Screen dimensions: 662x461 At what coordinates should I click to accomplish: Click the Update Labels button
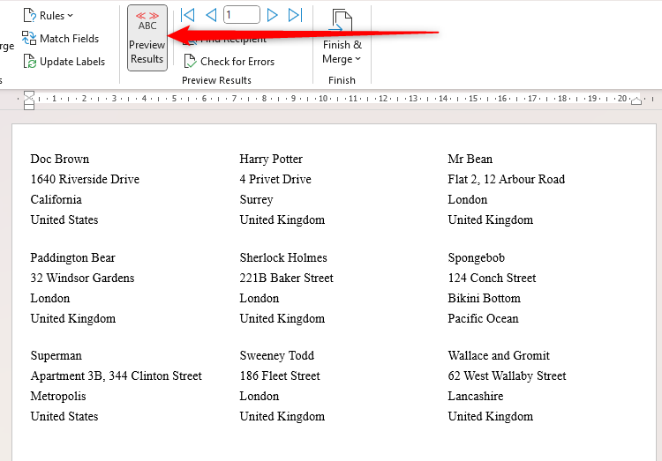[x=64, y=62]
